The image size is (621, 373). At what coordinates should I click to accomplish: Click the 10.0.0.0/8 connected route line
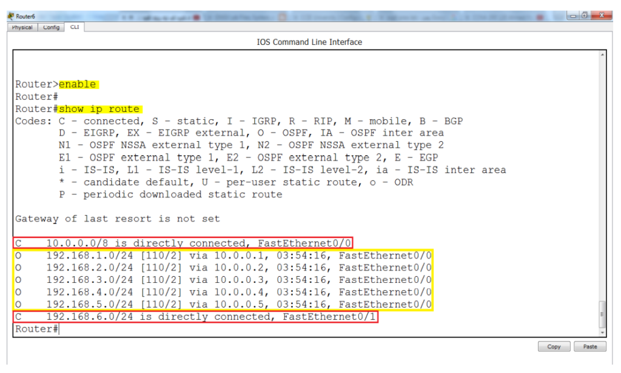click(x=183, y=243)
